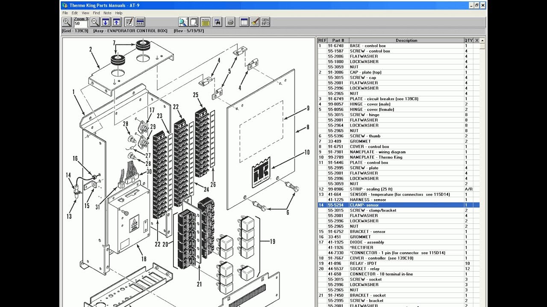This screenshot has width=547, height=307.
Task: Click the REF column header
Action: coord(322,41)
